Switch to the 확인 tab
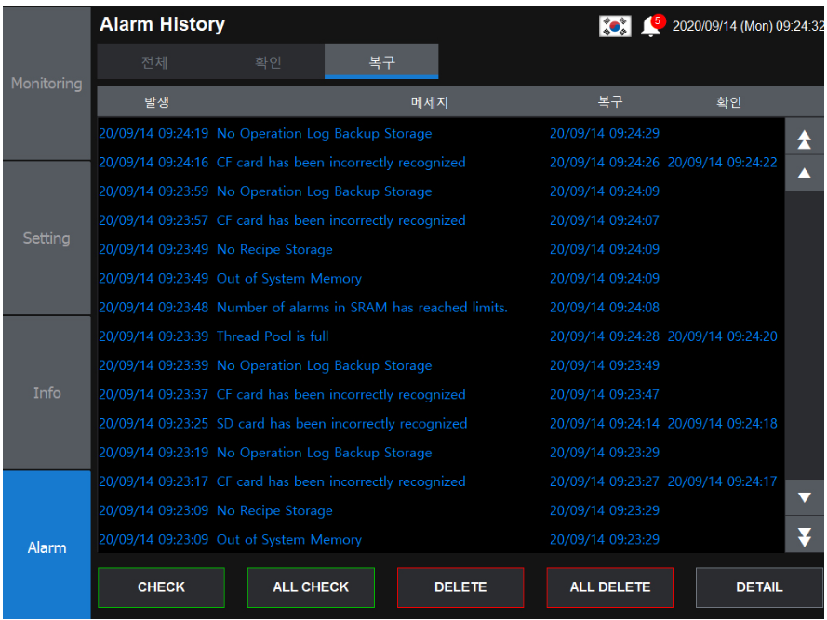This screenshot has height=620, width=827. (x=268, y=63)
